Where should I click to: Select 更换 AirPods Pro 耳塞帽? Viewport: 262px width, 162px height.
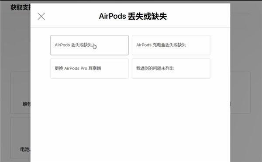(90, 69)
